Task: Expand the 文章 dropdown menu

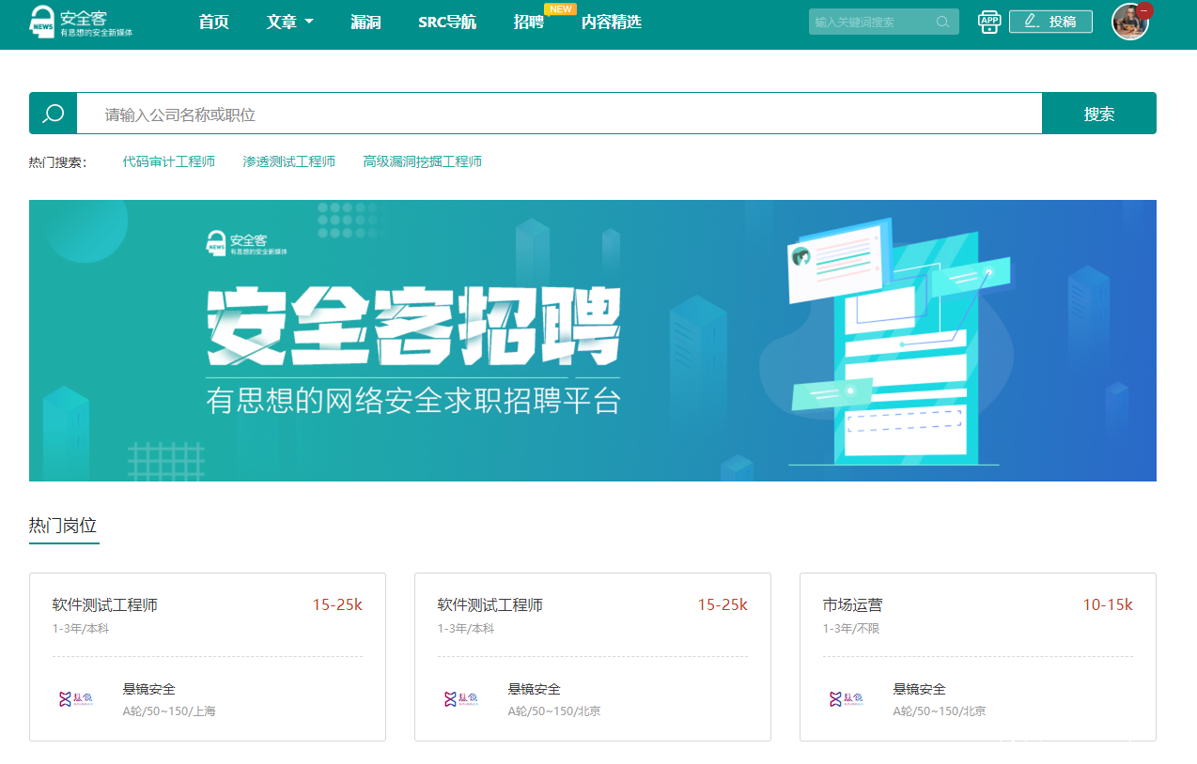Action: click(x=289, y=22)
